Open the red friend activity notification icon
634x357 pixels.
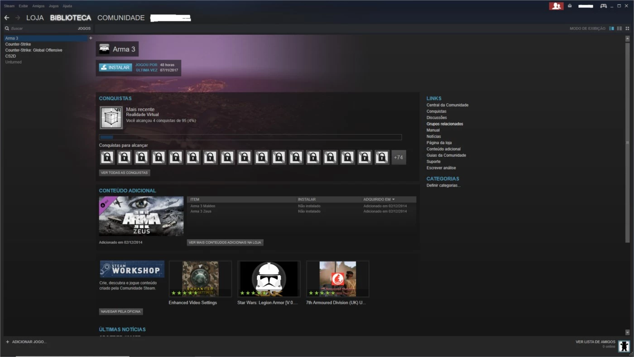tap(556, 6)
